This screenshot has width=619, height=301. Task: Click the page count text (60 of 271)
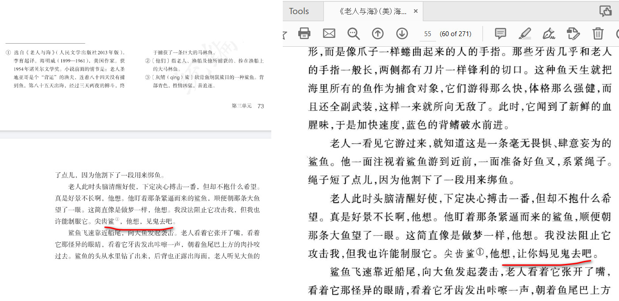(455, 34)
